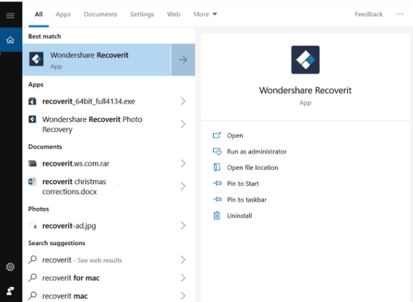Click the Feedback link
This screenshot has height=302, width=413.
(x=368, y=14)
